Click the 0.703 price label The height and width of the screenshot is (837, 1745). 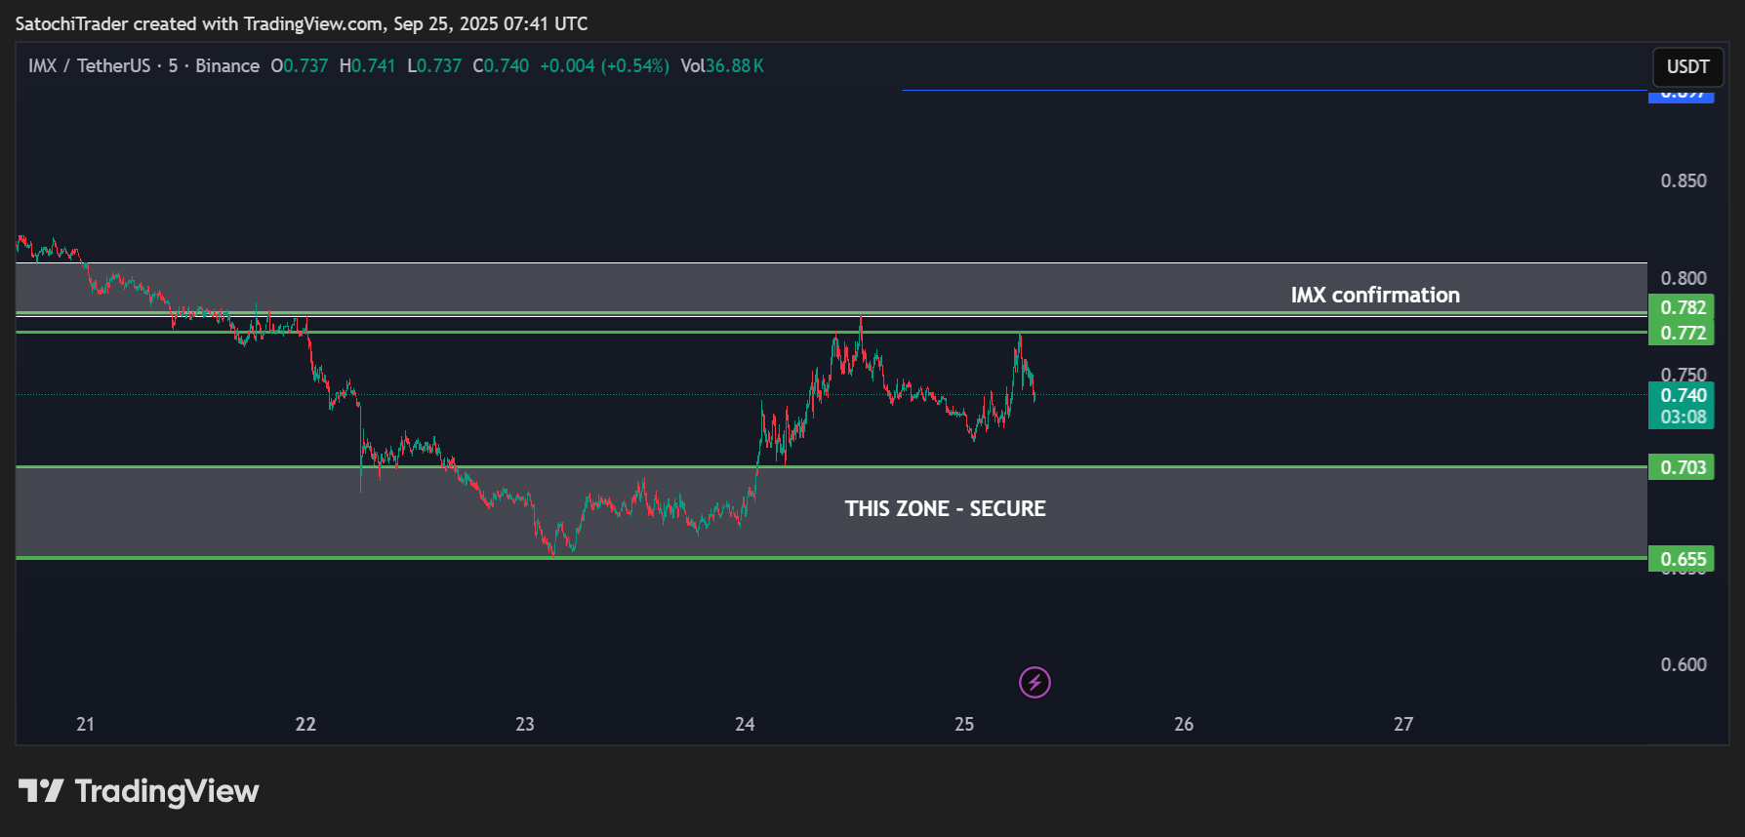1681,467
